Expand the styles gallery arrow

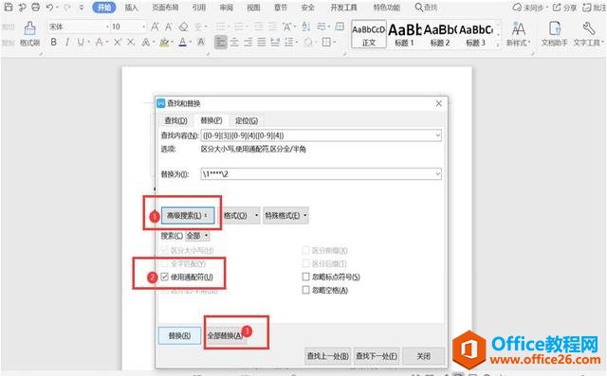pos(498,45)
